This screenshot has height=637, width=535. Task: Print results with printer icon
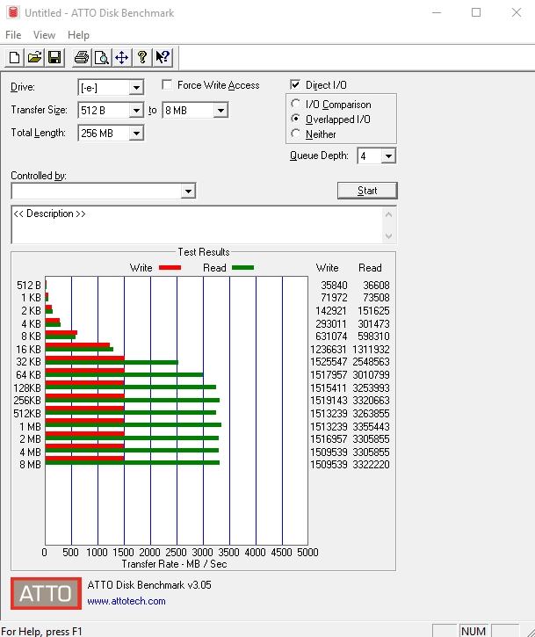click(x=81, y=58)
